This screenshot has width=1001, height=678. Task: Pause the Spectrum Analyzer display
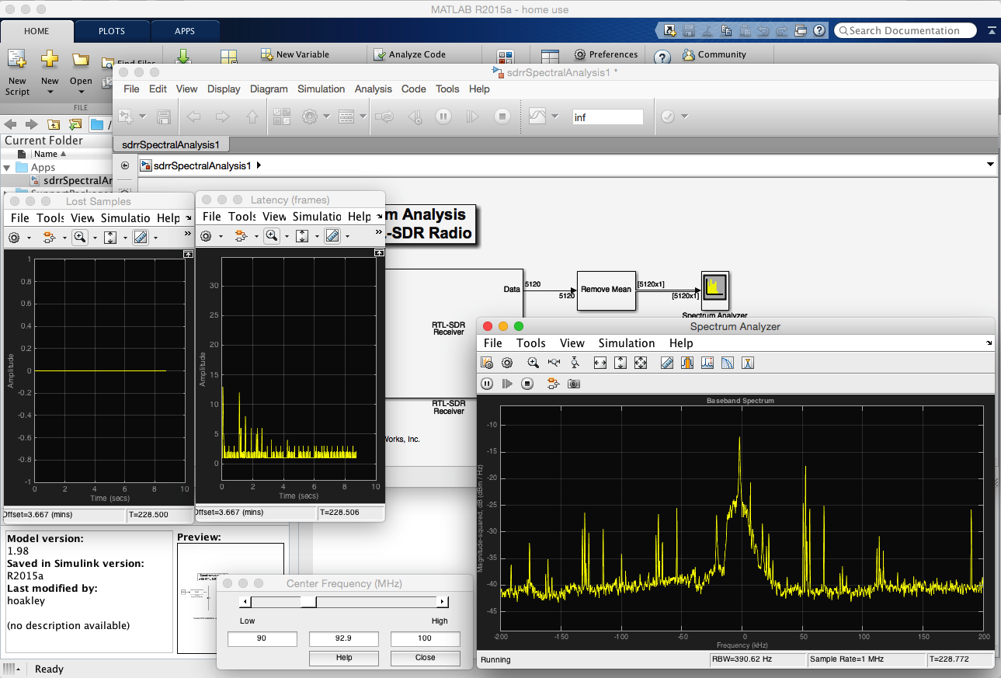coord(487,383)
